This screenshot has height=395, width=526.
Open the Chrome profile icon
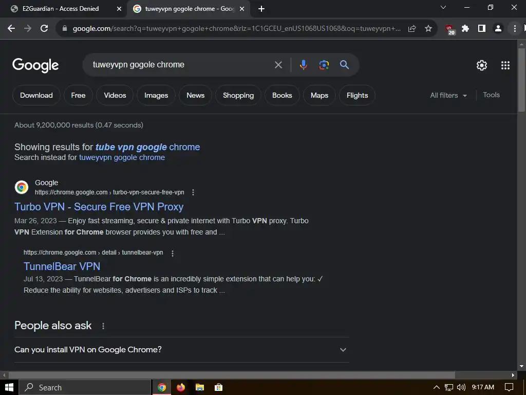[x=498, y=29]
